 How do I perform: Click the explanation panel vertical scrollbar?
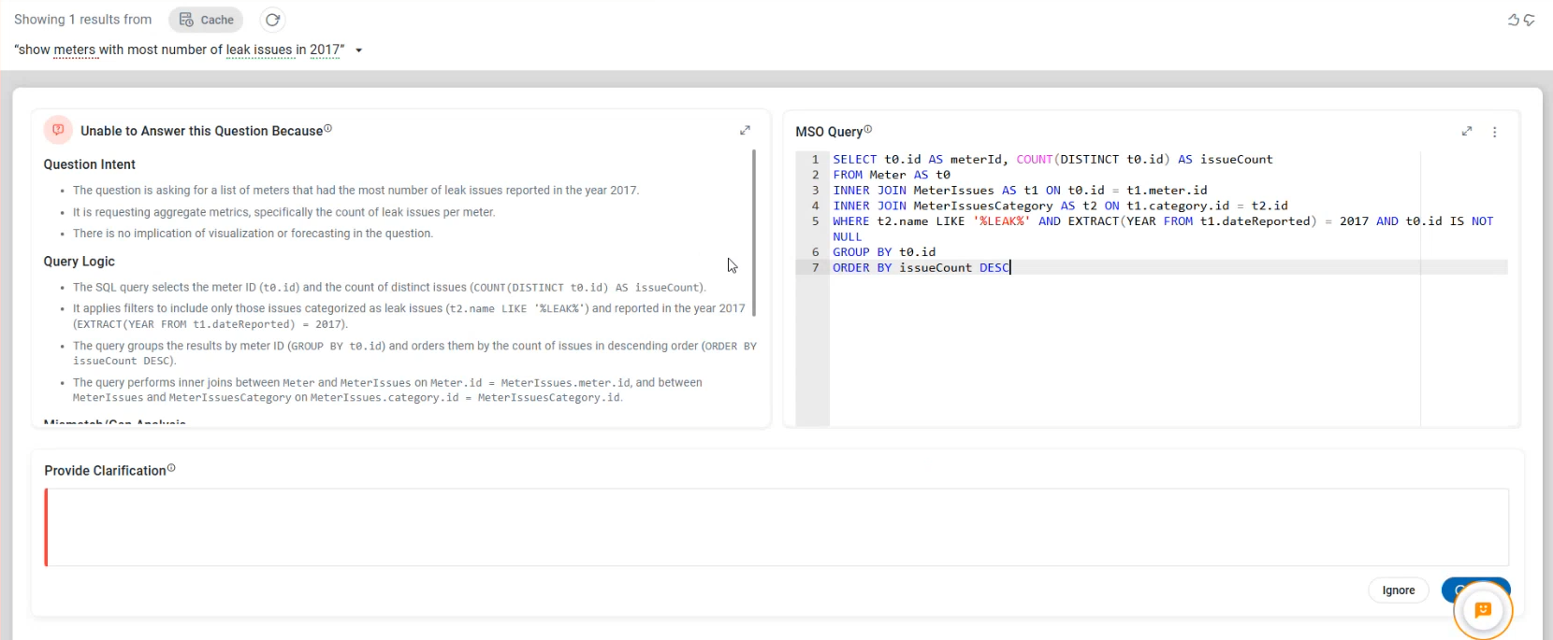(754, 234)
